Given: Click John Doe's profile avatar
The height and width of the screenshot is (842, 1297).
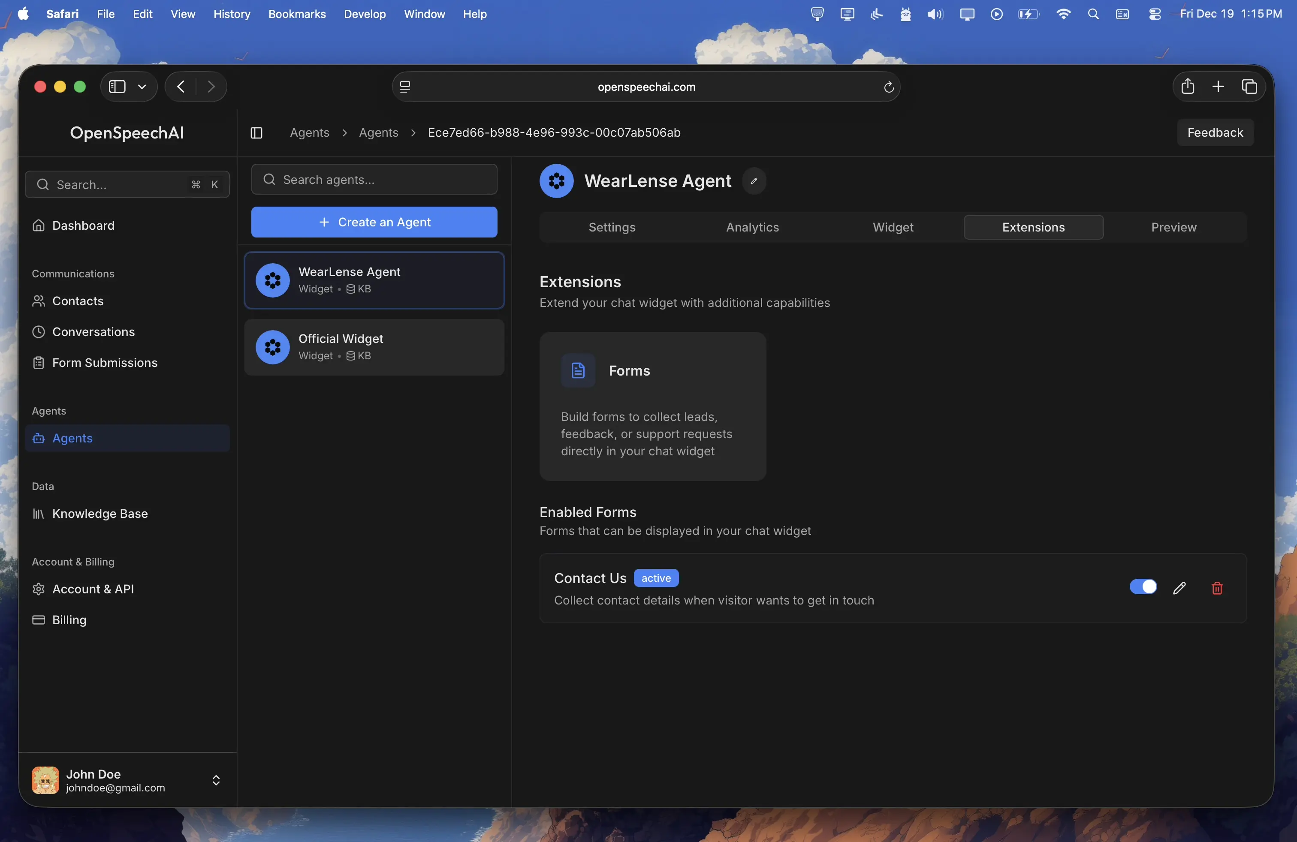Looking at the screenshot, I should 45,780.
